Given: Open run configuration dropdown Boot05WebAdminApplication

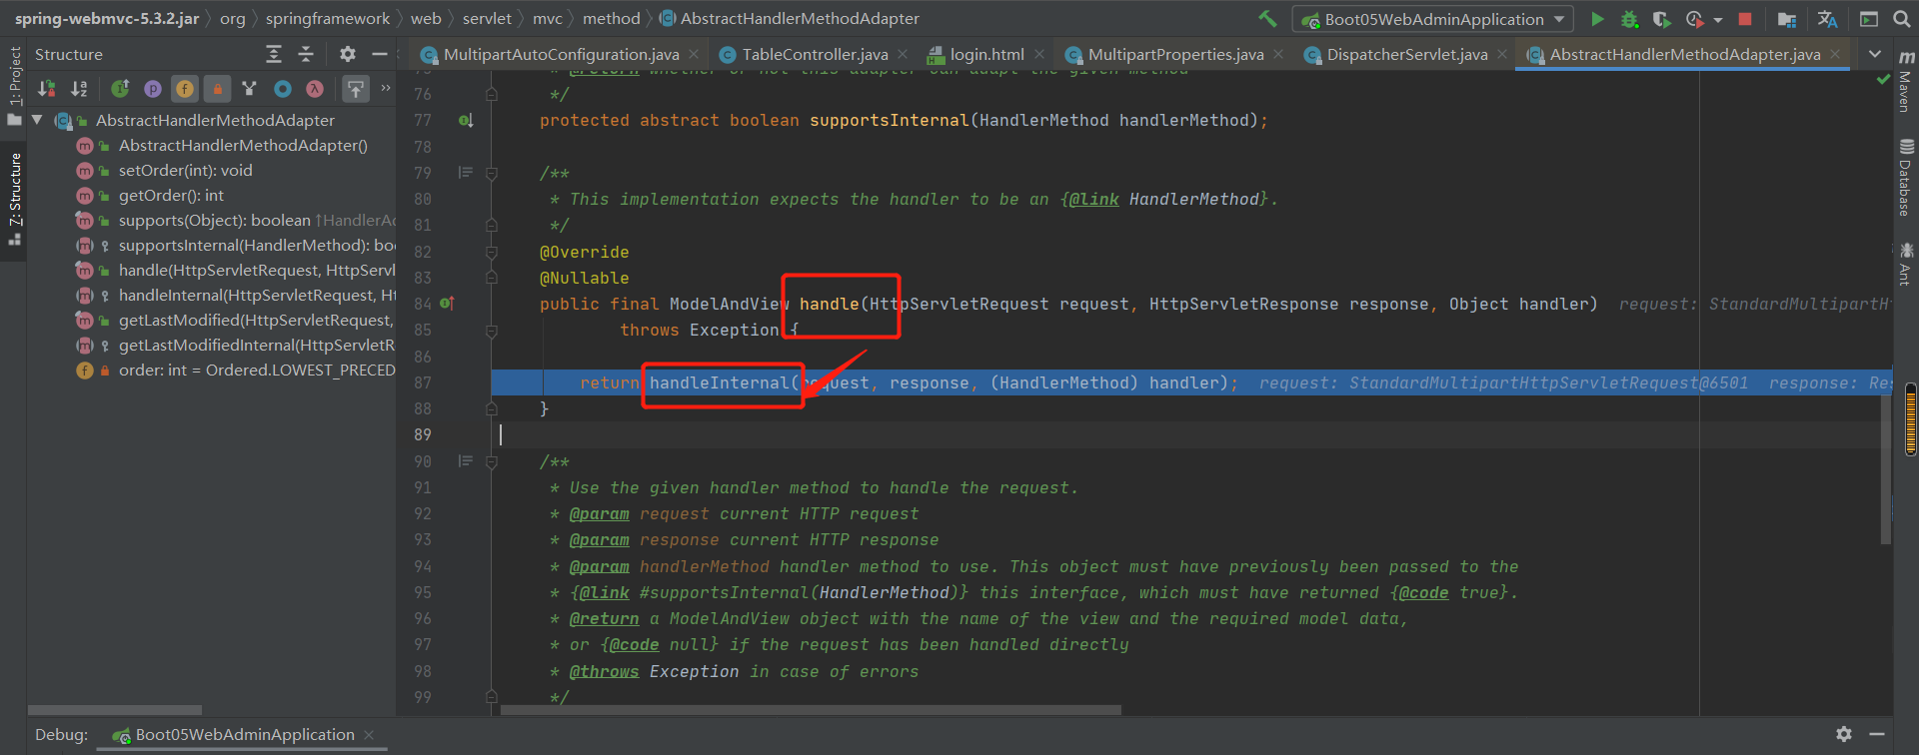Looking at the screenshot, I should [1433, 19].
